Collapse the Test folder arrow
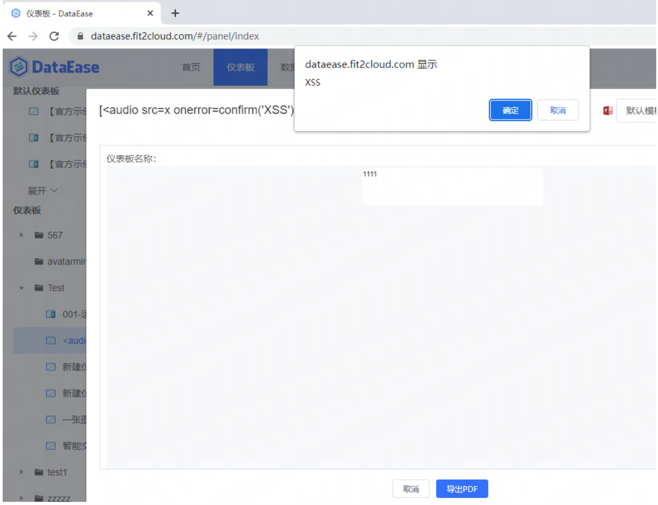658x505 pixels. coord(21,288)
